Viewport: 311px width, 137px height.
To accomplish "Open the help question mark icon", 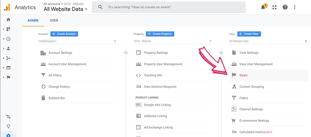I will tap(285, 7).
